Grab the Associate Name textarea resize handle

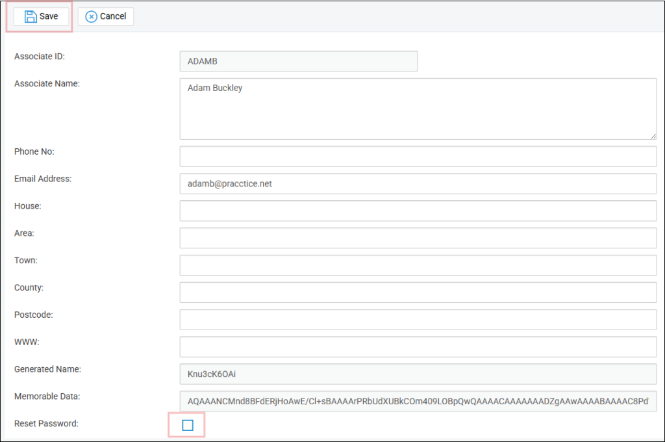(653, 135)
